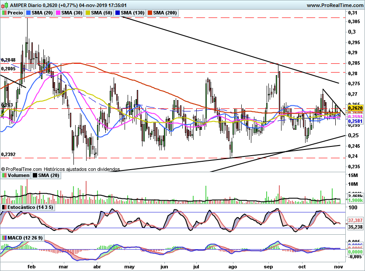Select the SMA (30) magenta legend icon

coord(58,13)
